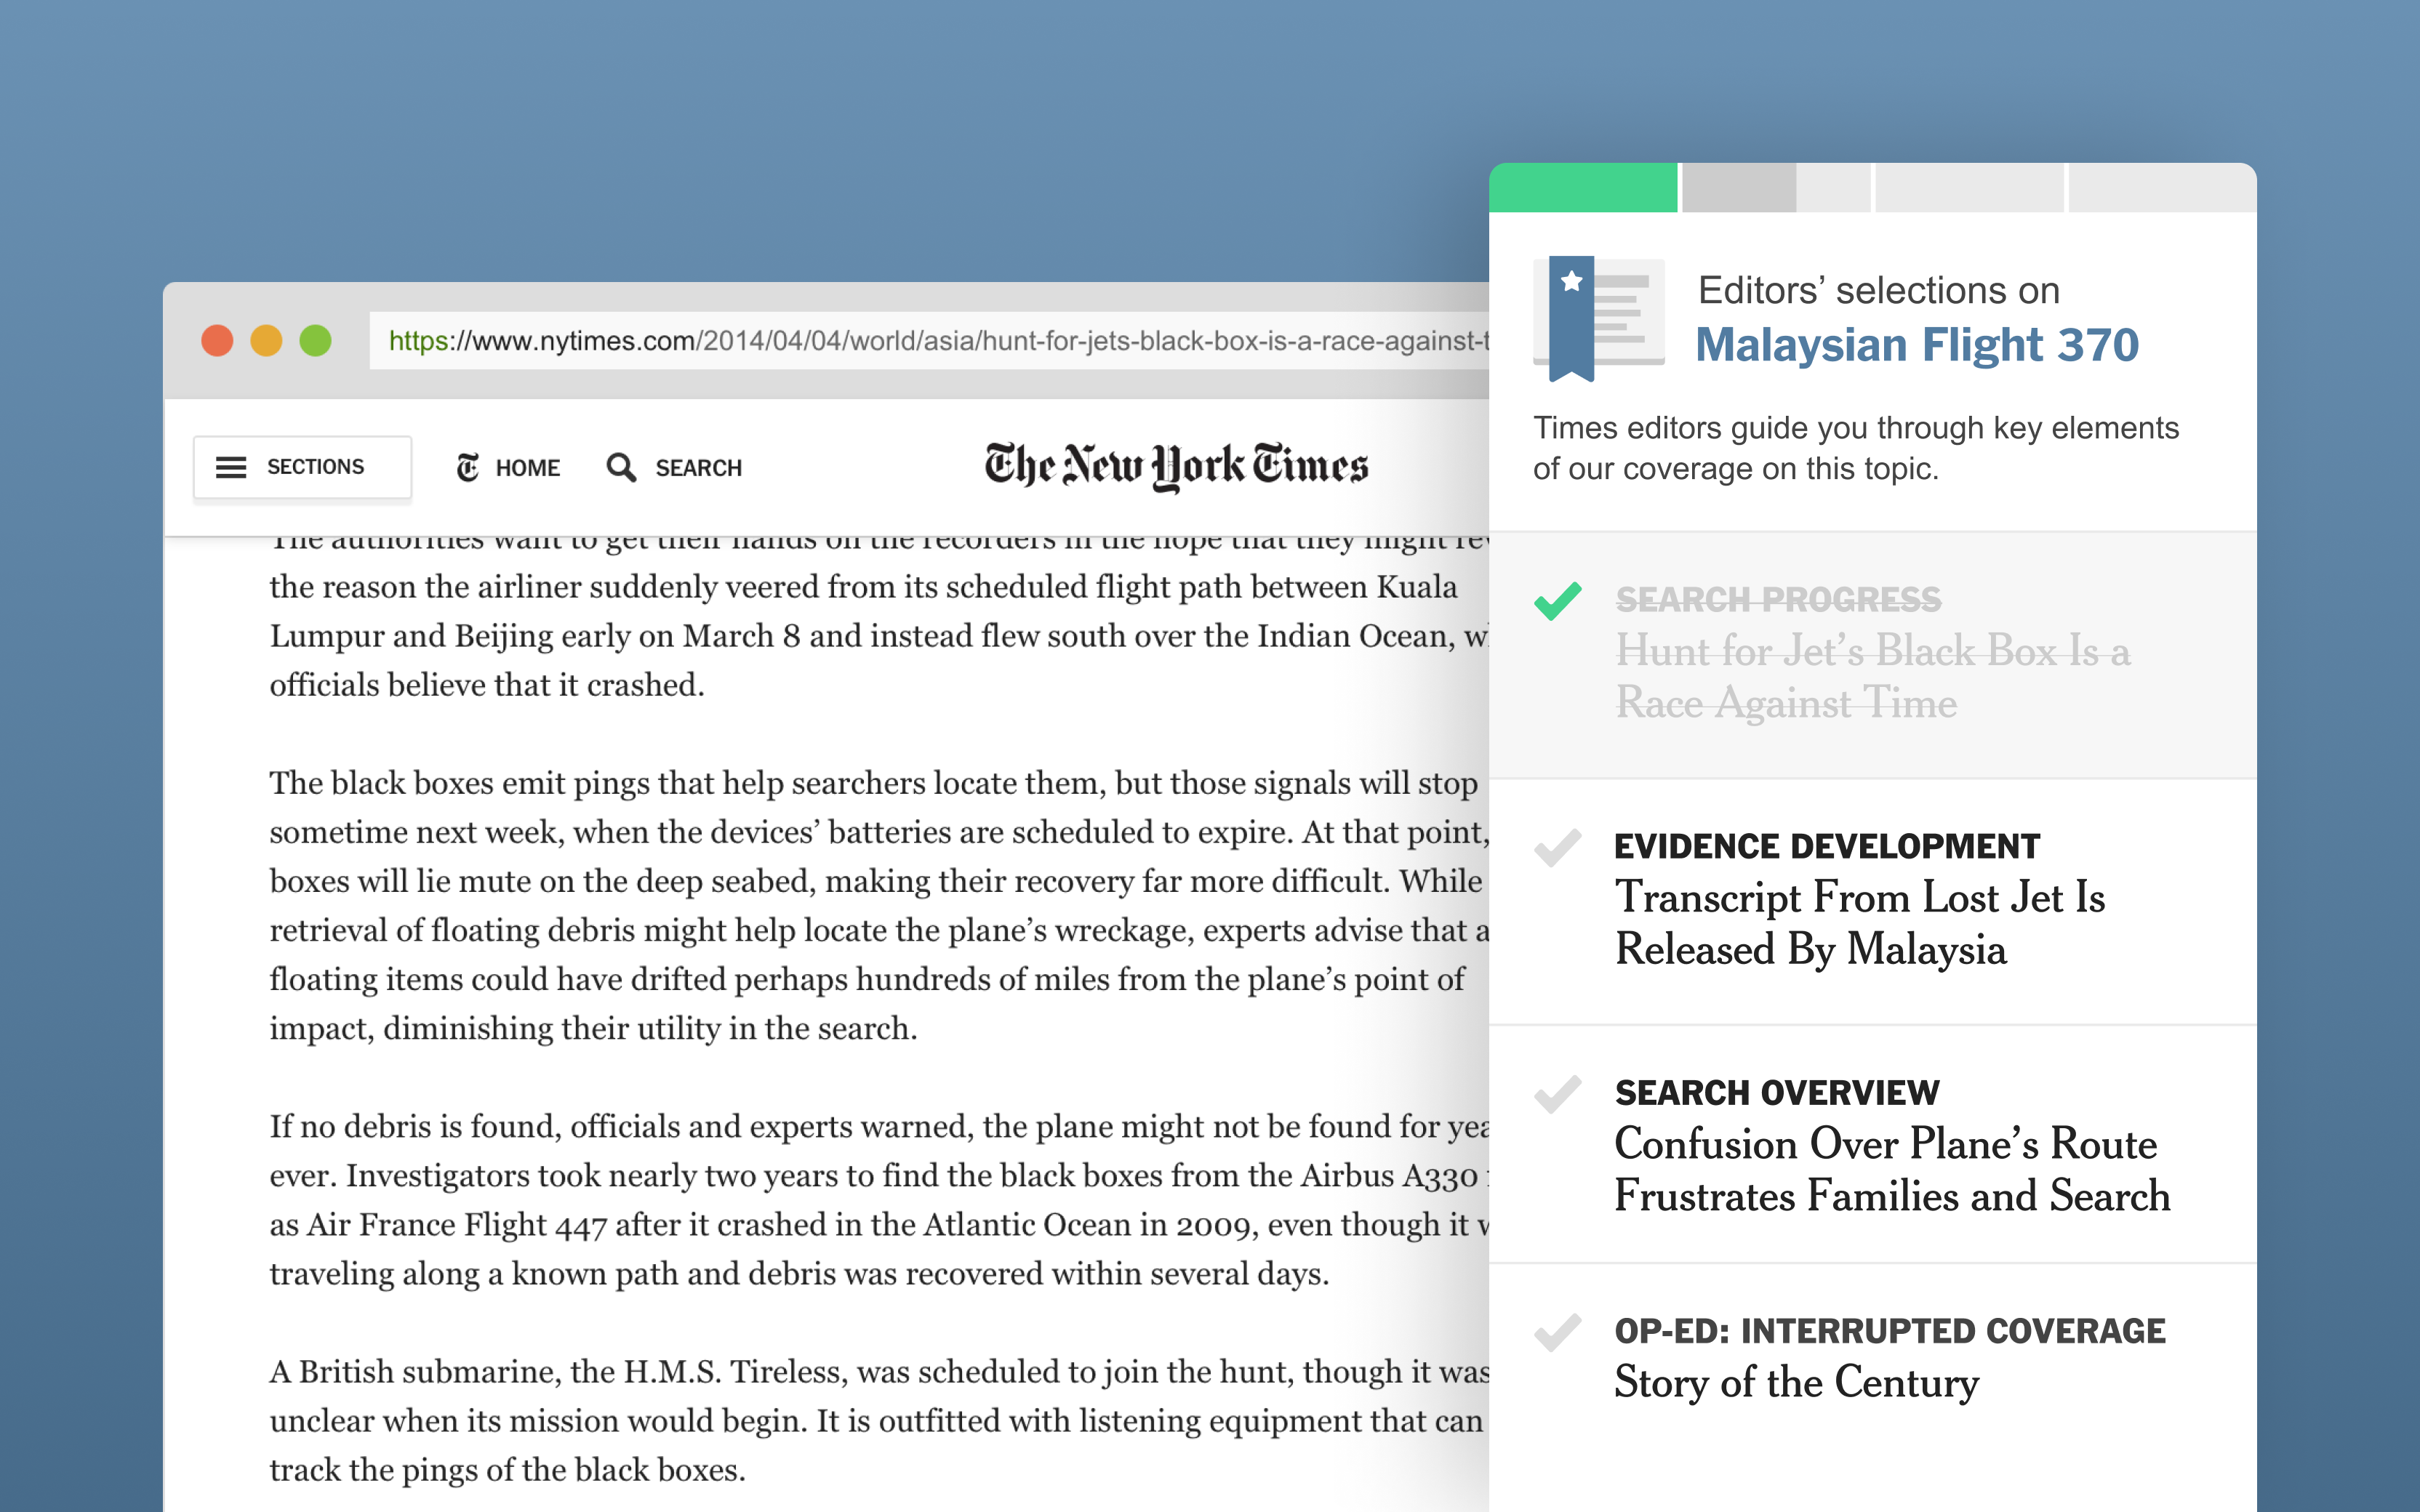Click the paragraph starting 'The black boxes emit pings'
The width and height of the screenshot is (2420, 1512).
879,906
